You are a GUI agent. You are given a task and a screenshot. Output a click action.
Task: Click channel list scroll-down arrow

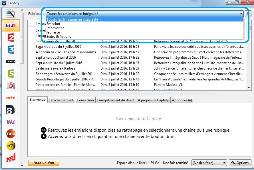tap(22, 166)
